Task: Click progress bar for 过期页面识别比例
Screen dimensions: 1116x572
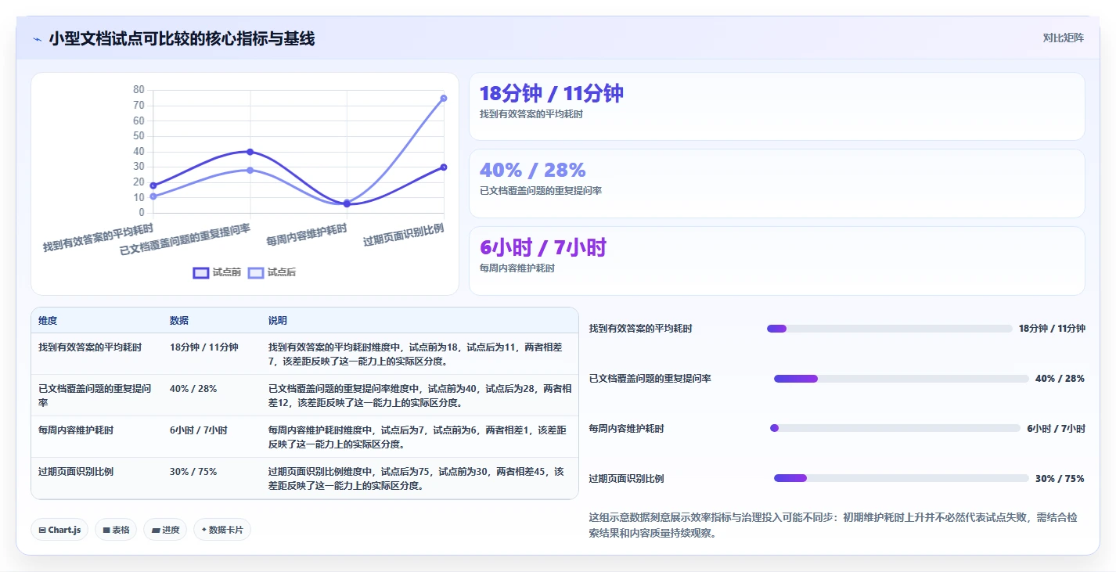Action: pos(902,478)
